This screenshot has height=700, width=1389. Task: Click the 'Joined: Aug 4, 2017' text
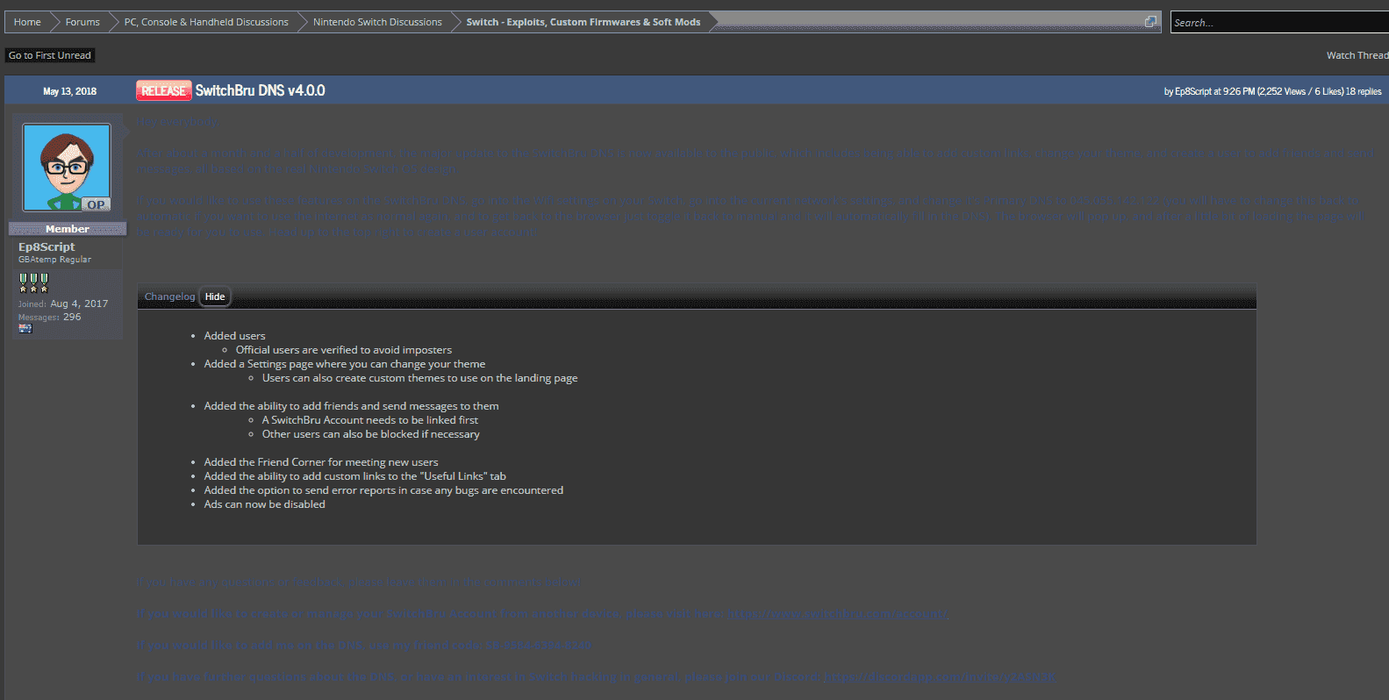coord(63,304)
